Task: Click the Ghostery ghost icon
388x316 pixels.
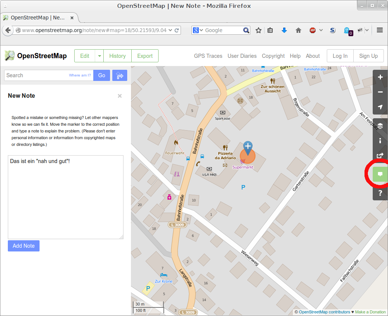Action: click(x=347, y=31)
